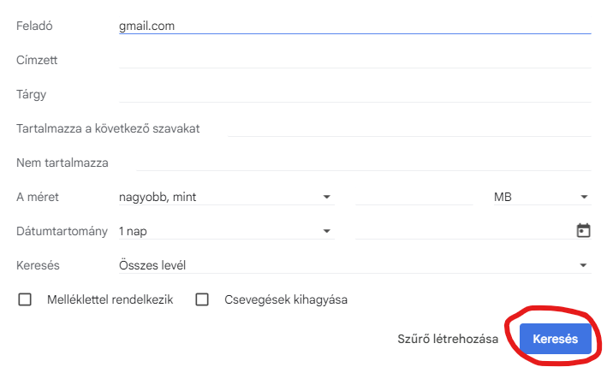Click the 'Tartalmazza a következő szavakat' field

point(409,128)
